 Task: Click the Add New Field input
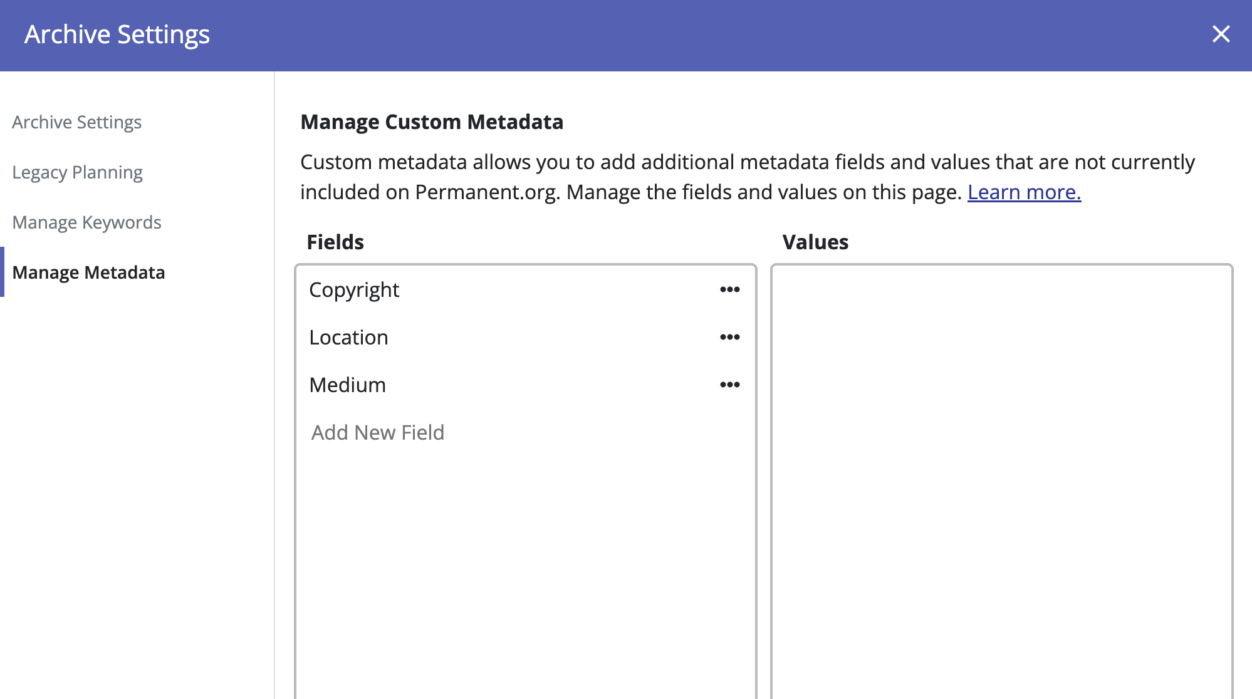[x=378, y=433]
